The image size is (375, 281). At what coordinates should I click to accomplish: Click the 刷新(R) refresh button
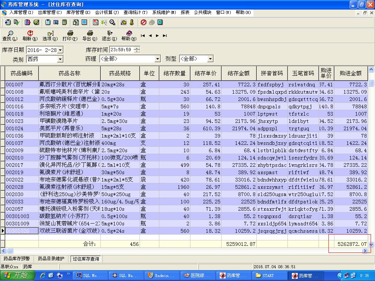point(30,35)
